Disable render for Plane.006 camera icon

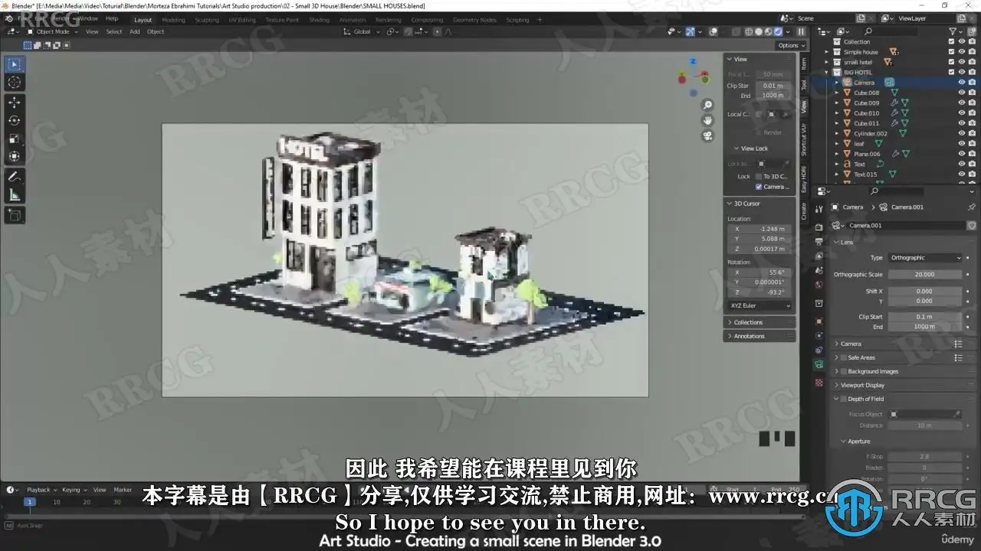(x=972, y=154)
